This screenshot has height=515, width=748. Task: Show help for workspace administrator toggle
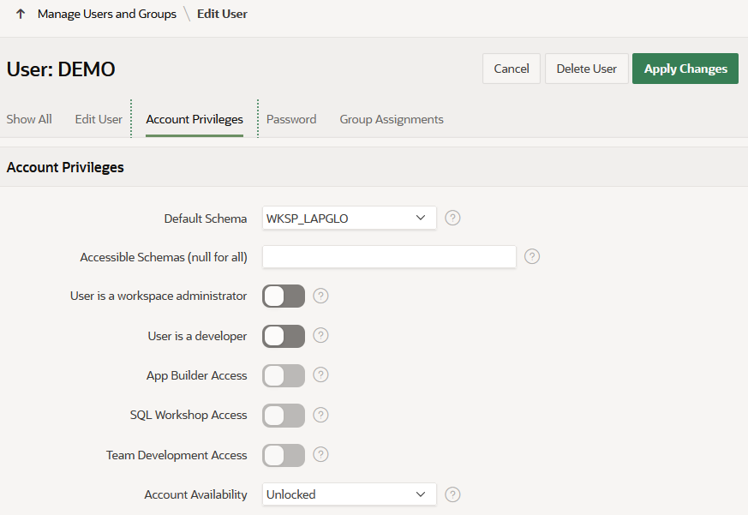(x=320, y=296)
